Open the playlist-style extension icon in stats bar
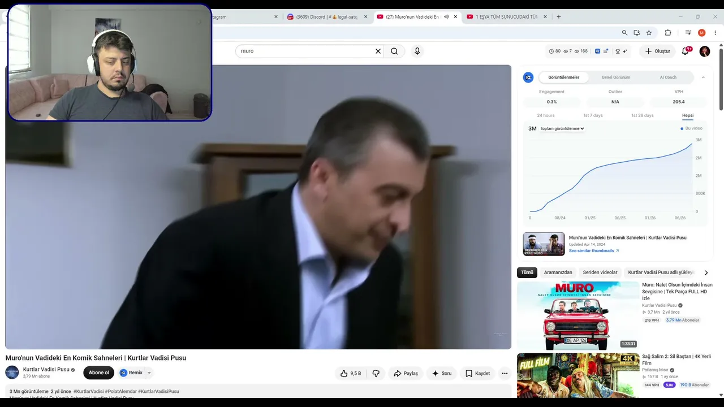This screenshot has width=724, height=407. 606,51
